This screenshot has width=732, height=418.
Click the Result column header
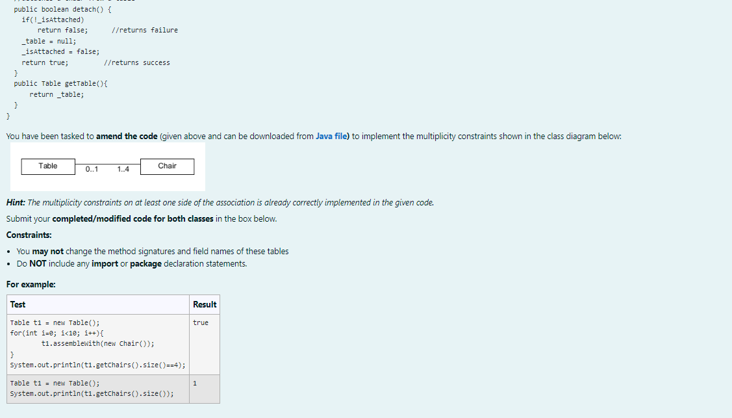point(204,304)
